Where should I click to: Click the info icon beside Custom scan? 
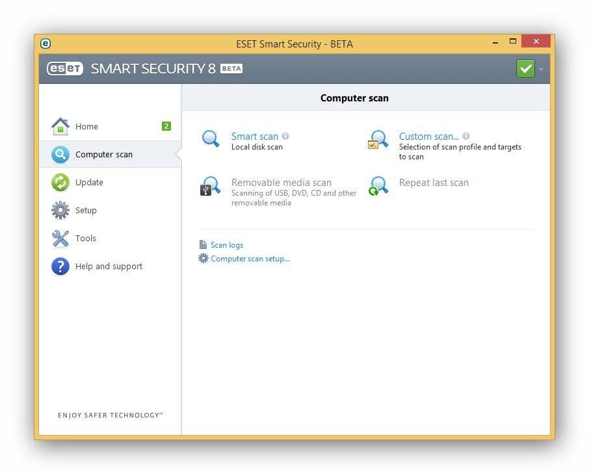(466, 136)
